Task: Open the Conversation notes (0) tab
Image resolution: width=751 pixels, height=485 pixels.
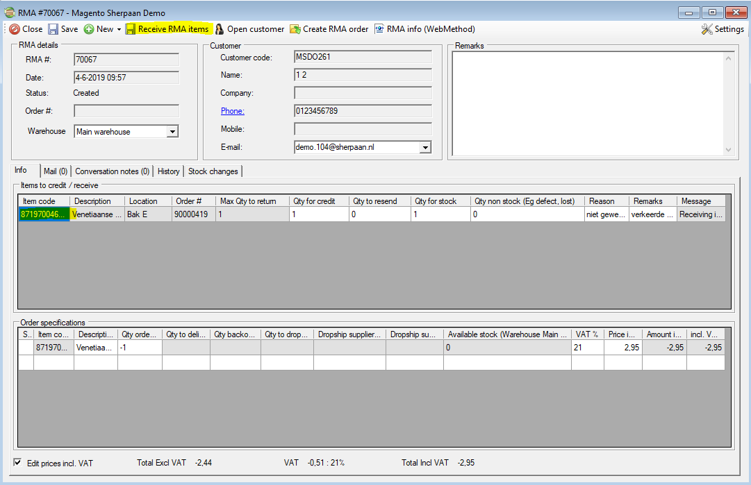Action: tap(112, 171)
